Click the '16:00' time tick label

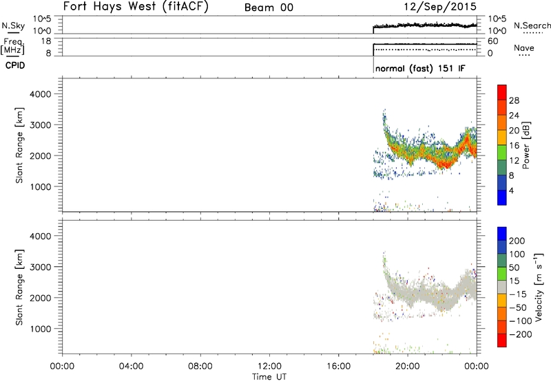(339, 367)
